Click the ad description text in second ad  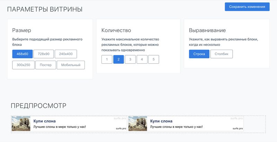pyautogui.click(x=176, y=127)
